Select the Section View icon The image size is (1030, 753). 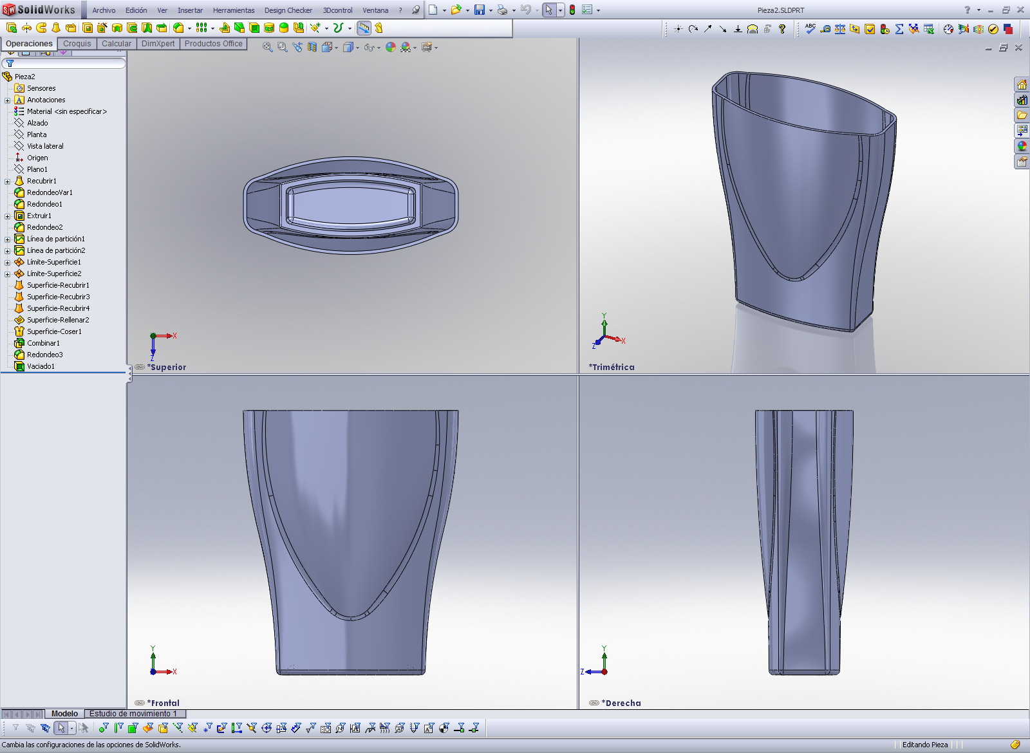tap(312, 47)
